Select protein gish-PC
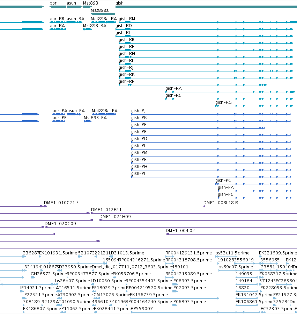Screen dimensions: 297x314 coord(225,195)
